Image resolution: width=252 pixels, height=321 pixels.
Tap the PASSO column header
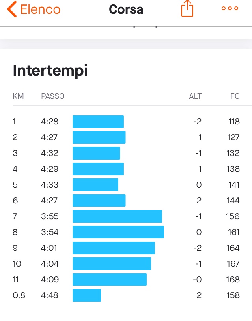point(53,96)
